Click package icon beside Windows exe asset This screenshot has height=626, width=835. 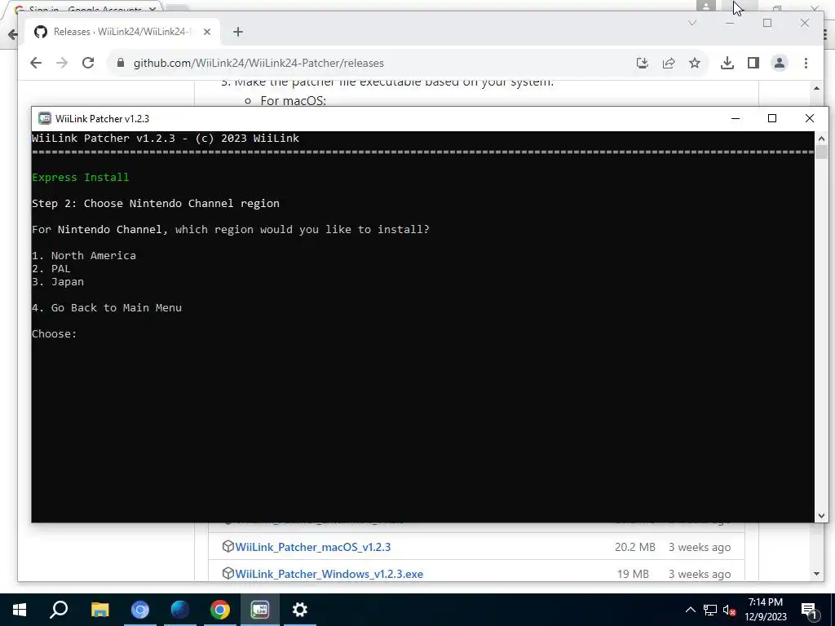(x=228, y=573)
